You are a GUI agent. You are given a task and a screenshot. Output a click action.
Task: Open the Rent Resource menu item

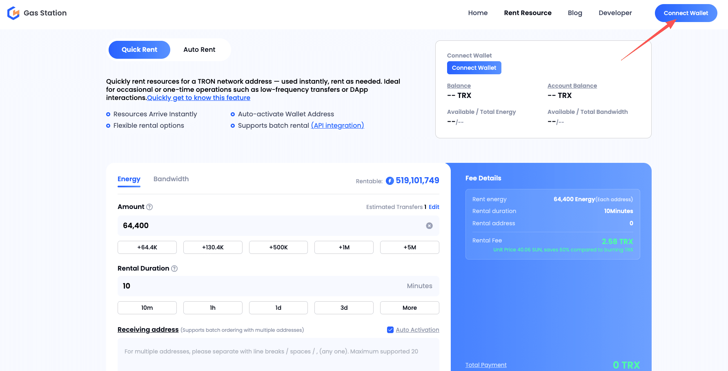[528, 13]
